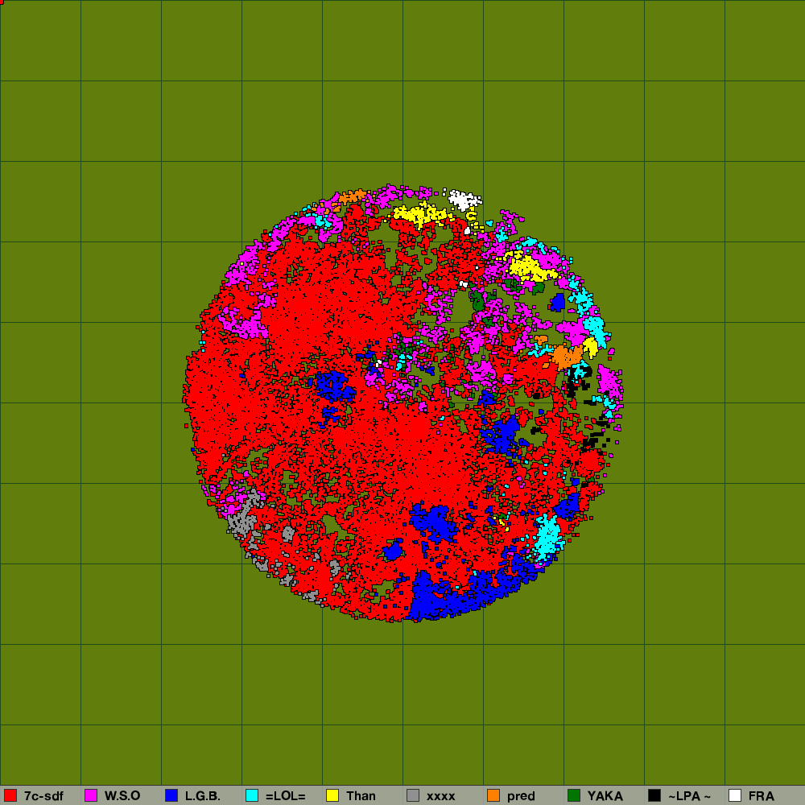
Task: Select the xxxx alliance label
Action: (440, 796)
